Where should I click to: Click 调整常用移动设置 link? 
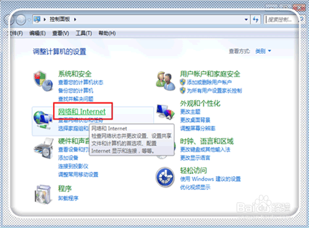pos(78,174)
